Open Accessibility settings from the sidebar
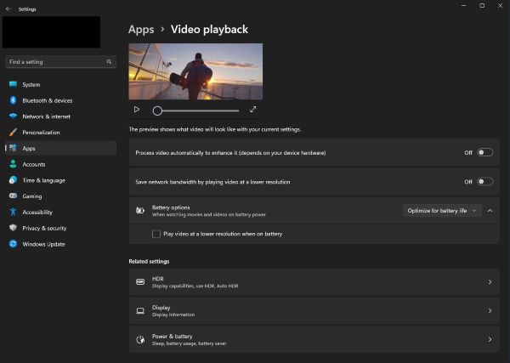Viewport: 510px width, 363px height. (37, 213)
